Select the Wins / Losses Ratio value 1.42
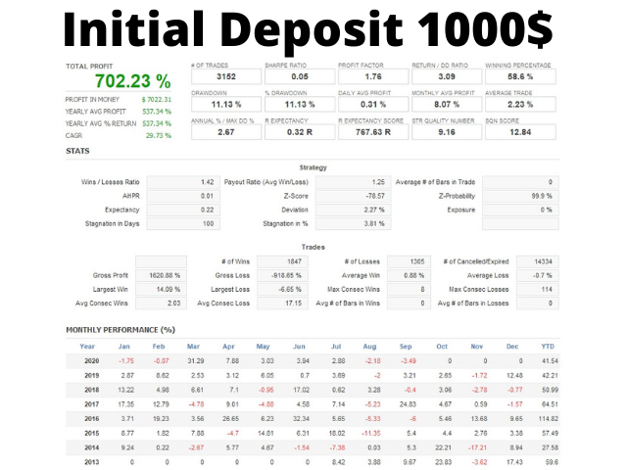This screenshot has width=627, height=470. click(x=183, y=182)
